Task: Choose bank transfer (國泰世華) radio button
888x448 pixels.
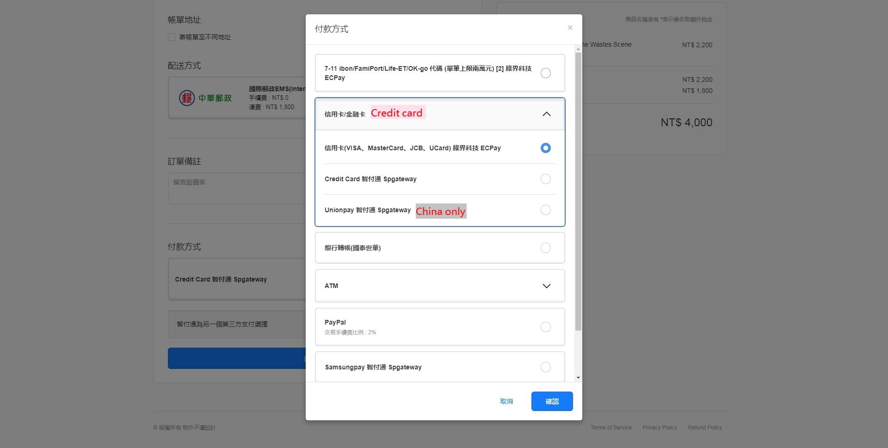Action: [545, 248]
